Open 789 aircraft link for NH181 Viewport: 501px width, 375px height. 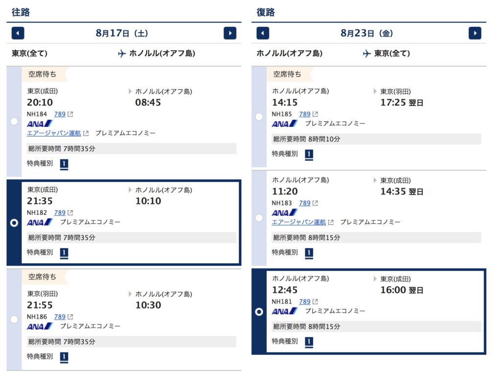pyautogui.click(x=305, y=302)
